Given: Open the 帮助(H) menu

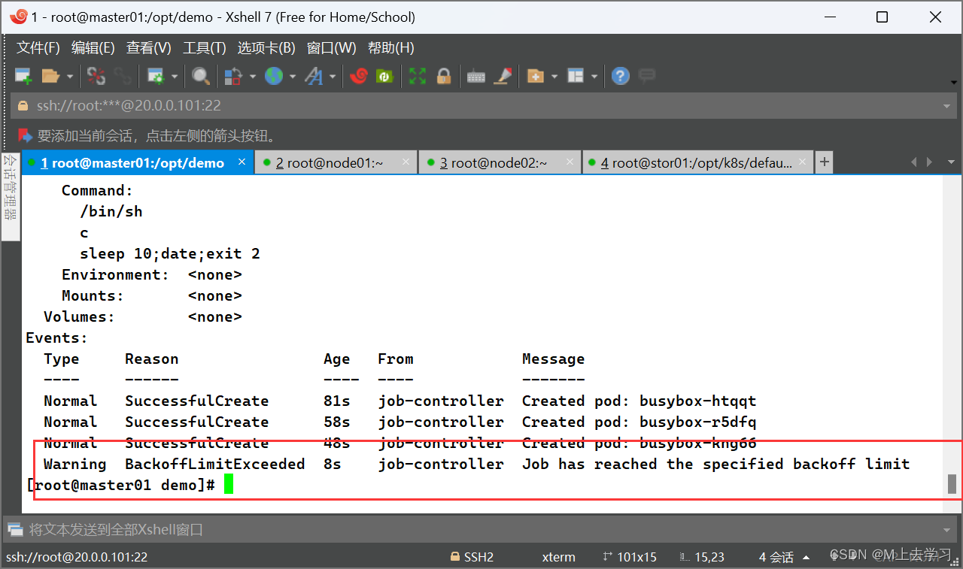Looking at the screenshot, I should click(391, 48).
